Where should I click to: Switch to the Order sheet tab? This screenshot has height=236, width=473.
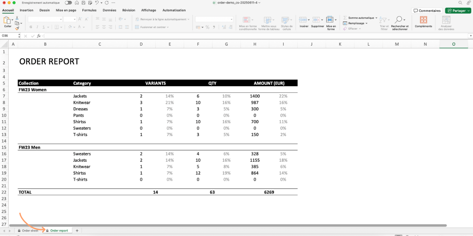pyautogui.click(x=28, y=230)
